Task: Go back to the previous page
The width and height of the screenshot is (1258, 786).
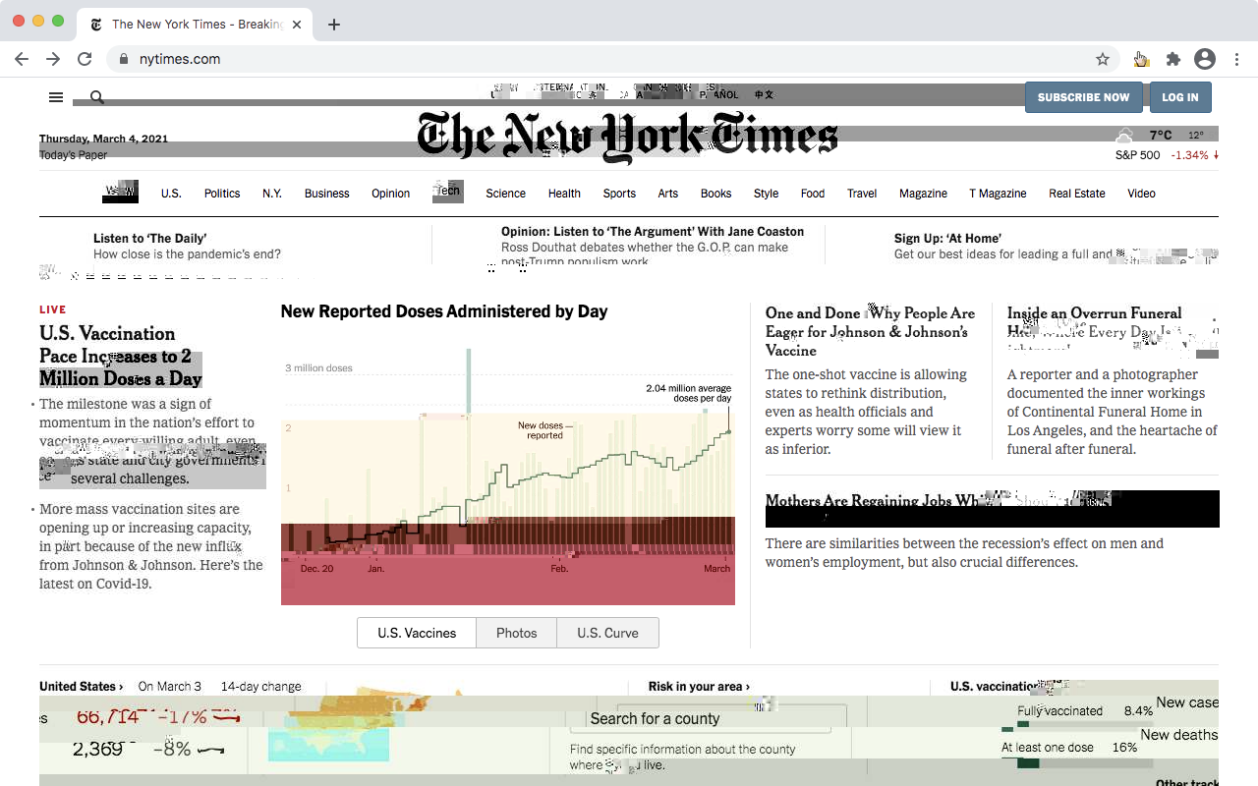Action: pos(22,59)
